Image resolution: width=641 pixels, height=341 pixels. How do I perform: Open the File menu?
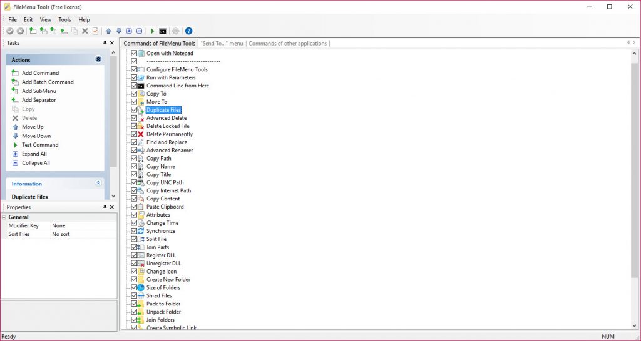tap(13, 19)
